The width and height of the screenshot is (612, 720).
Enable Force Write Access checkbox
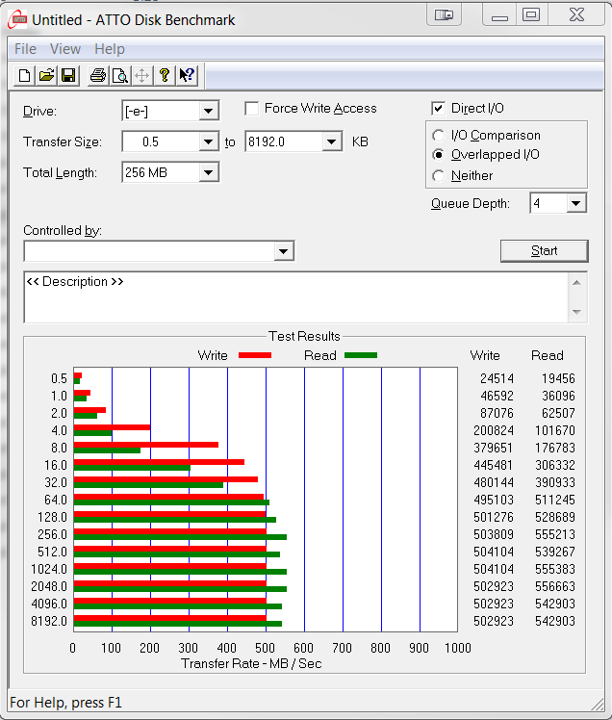(x=252, y=109)
